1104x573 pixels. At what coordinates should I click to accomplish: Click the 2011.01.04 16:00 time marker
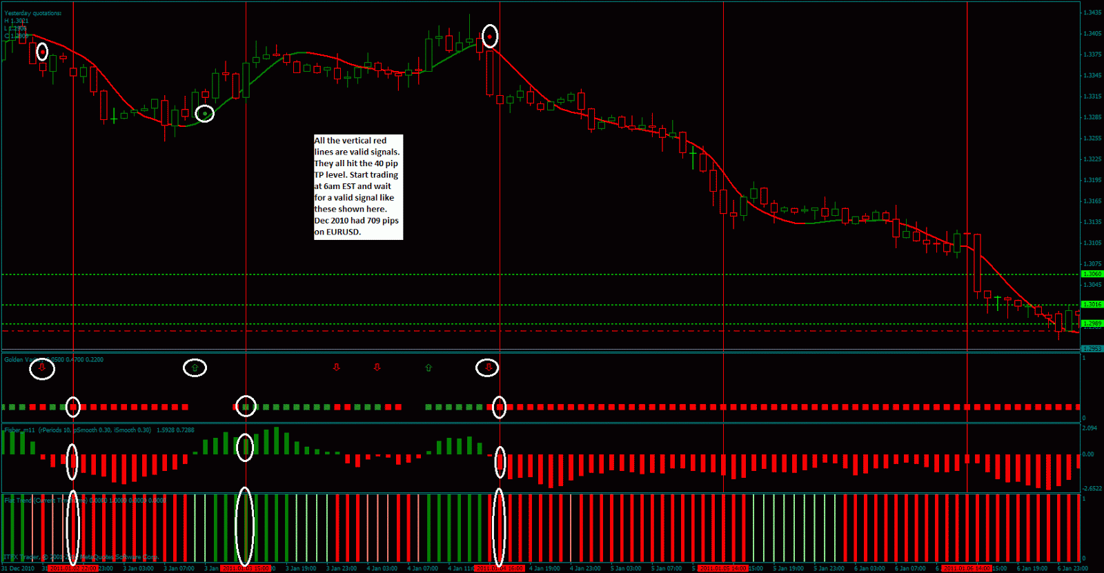(x=500, y=569)
